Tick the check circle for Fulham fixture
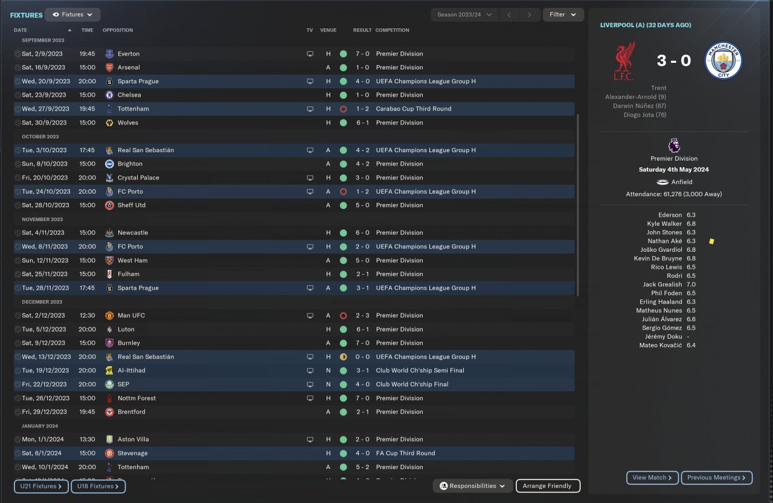The width and height of the screenshot is (773, 503). 18,274
